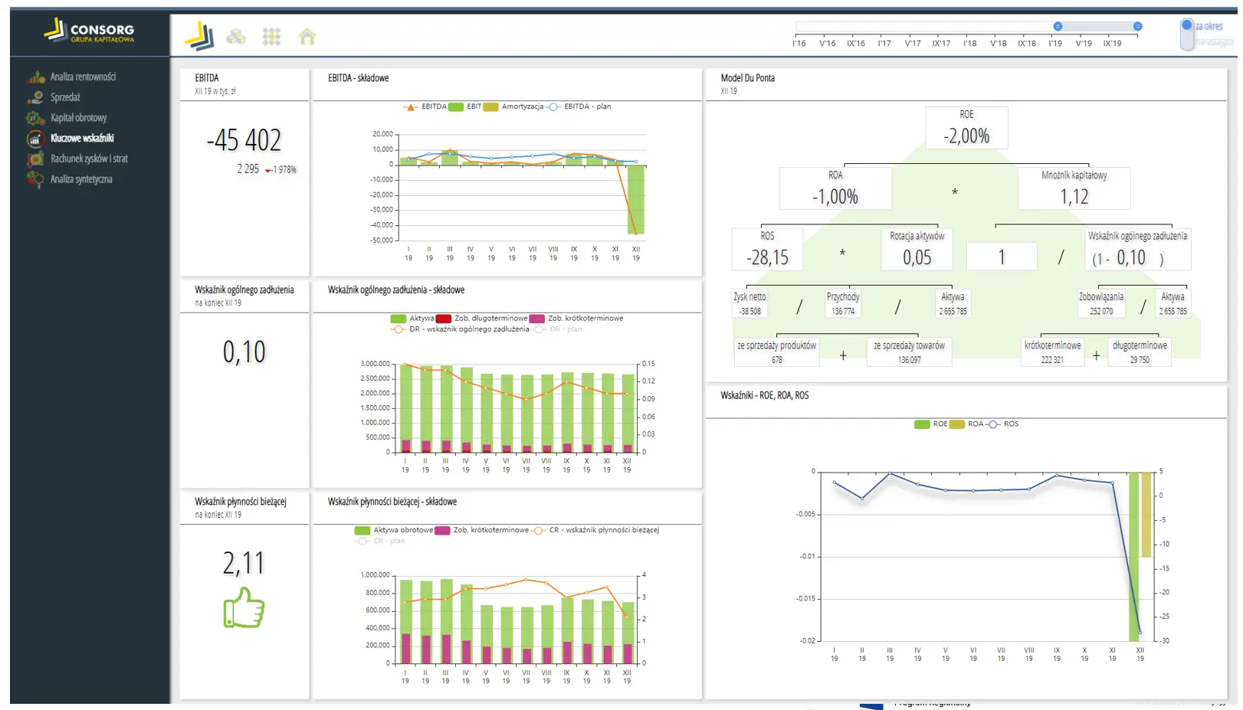Viewport: 1243px width, 710px height.
Task: Click the Sprzedaż hand-coin icon
Action: coord(36,97)
